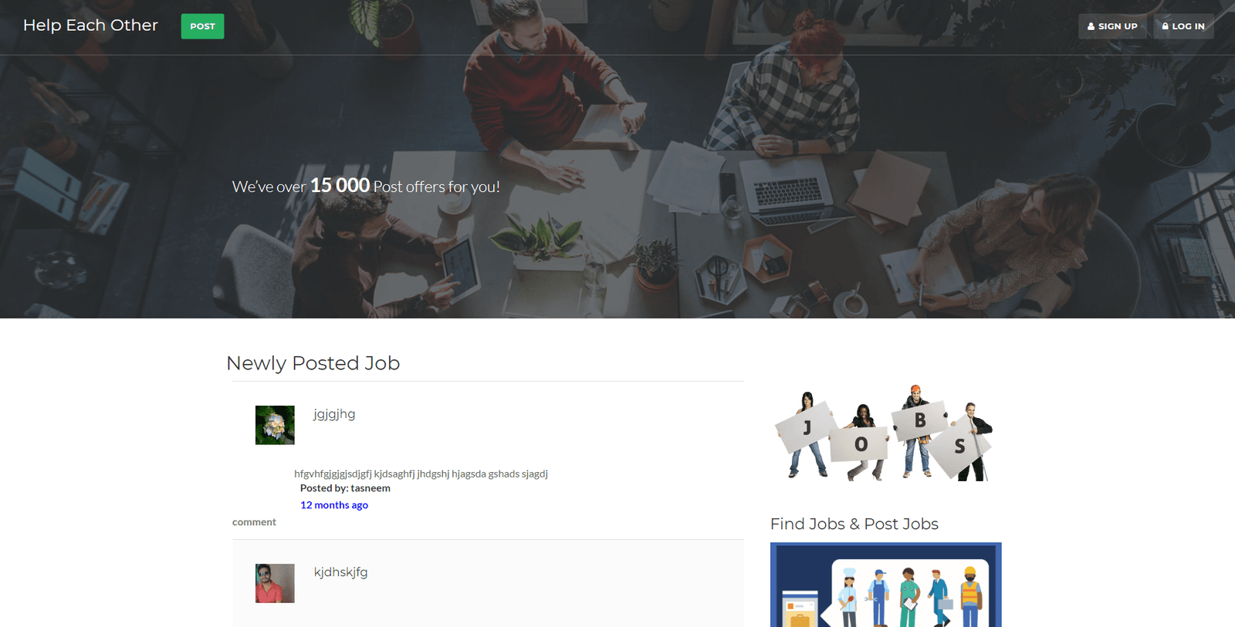Click the 12 months ago timestamp

pyautogui.click(x=334, y=505)
